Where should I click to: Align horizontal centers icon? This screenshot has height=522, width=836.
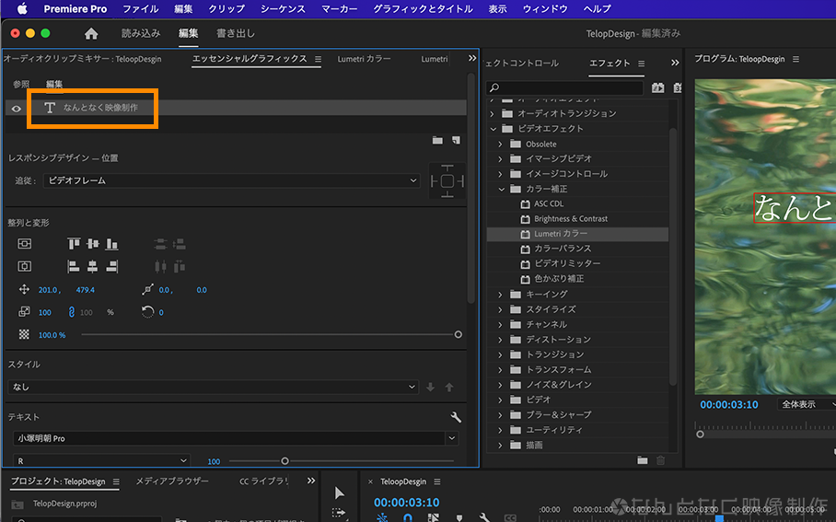click(93, 266)
